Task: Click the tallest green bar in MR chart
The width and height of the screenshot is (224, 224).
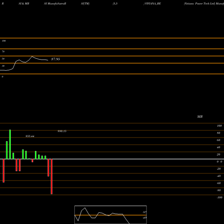Action: click(x=10, y=144)
